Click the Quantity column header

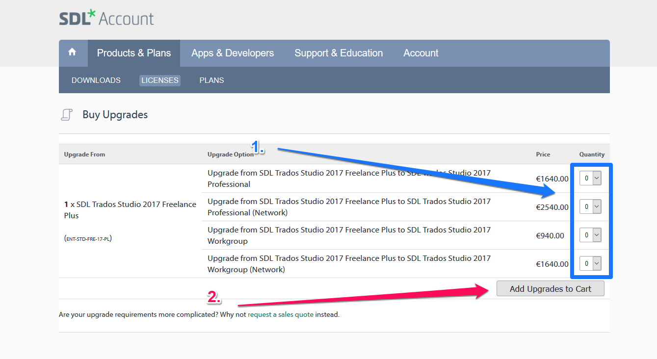(x=592, y=154)
